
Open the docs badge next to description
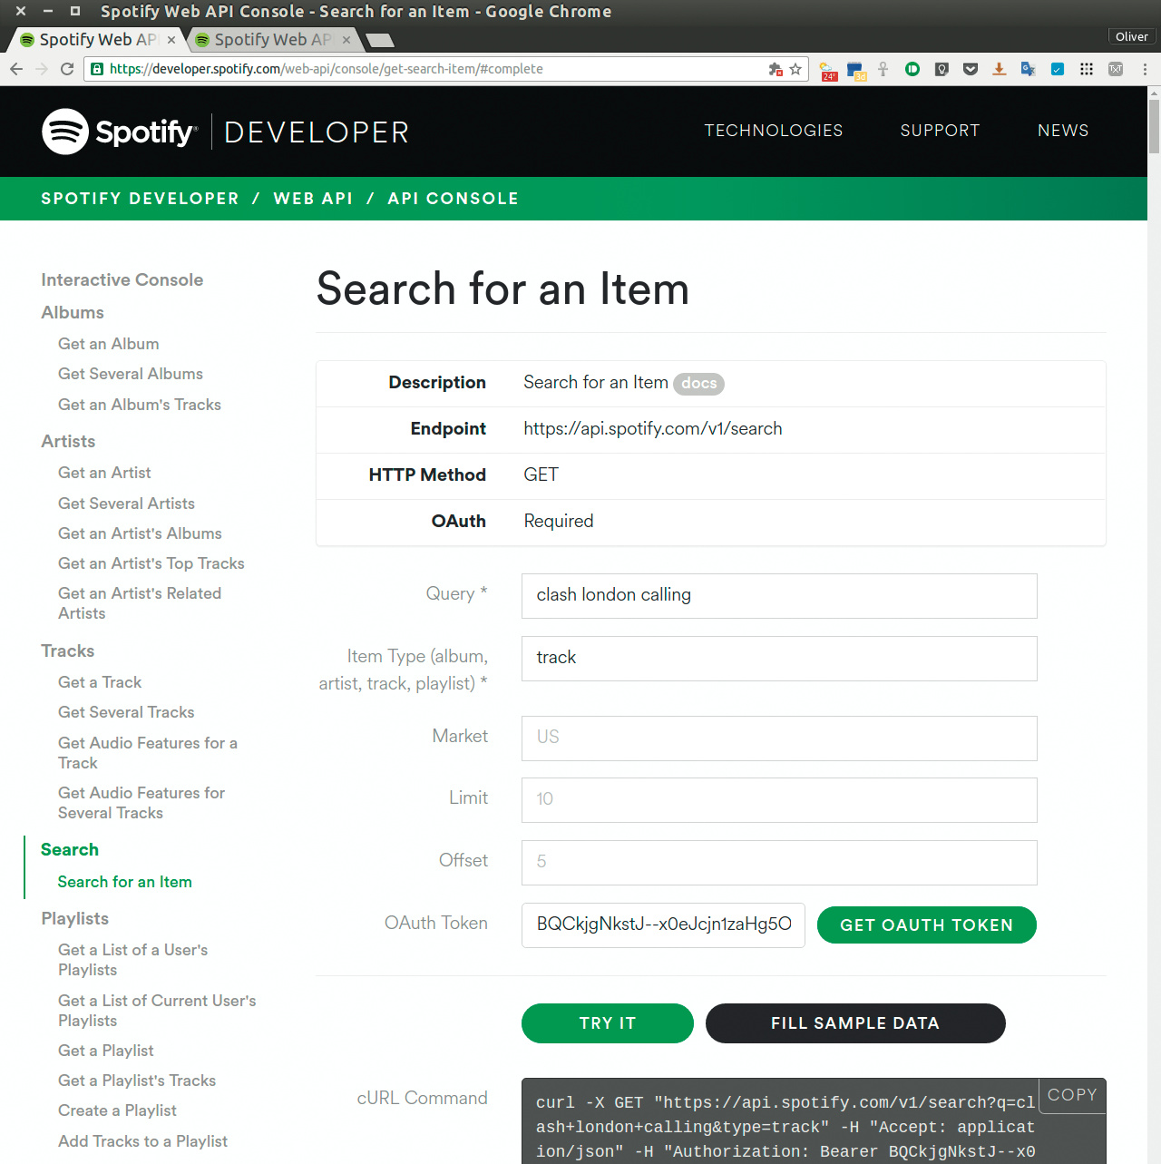tap(698, 384)
